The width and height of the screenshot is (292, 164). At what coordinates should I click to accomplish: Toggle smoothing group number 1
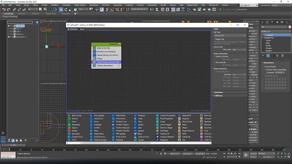[266, 79]
